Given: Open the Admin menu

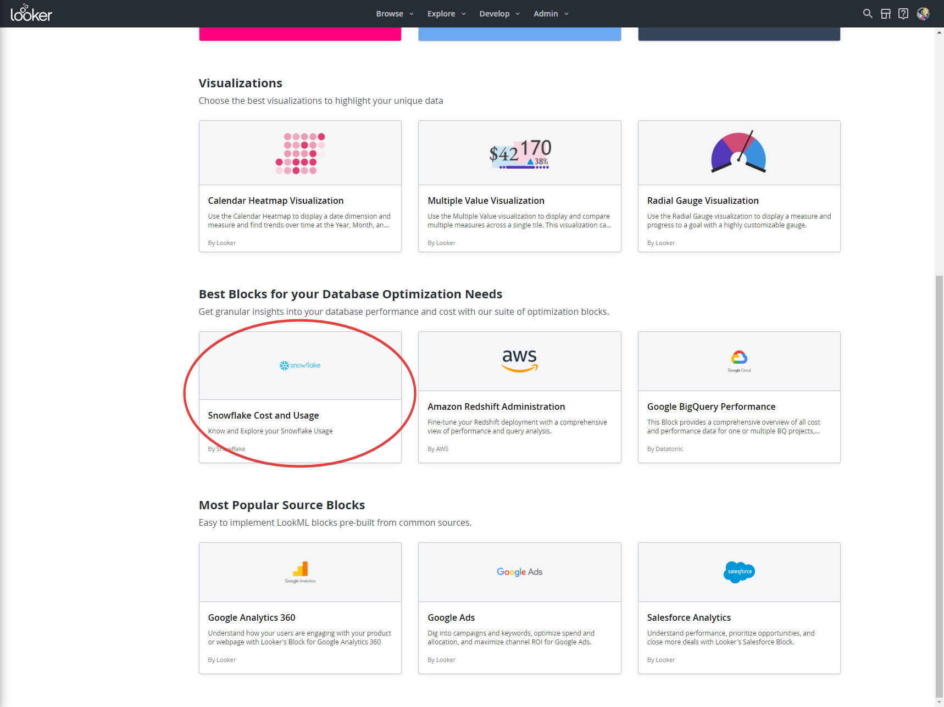Looking at the screenshot, I should click(x=550, y=13).
